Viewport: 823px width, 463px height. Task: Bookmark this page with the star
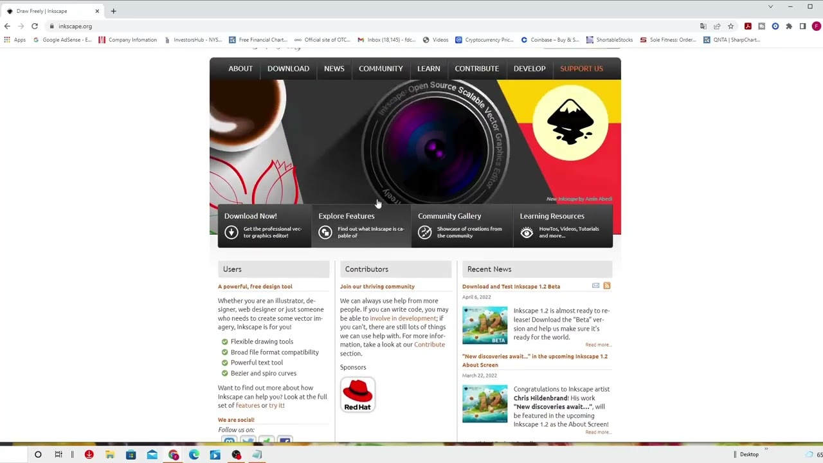click(731, 26)
